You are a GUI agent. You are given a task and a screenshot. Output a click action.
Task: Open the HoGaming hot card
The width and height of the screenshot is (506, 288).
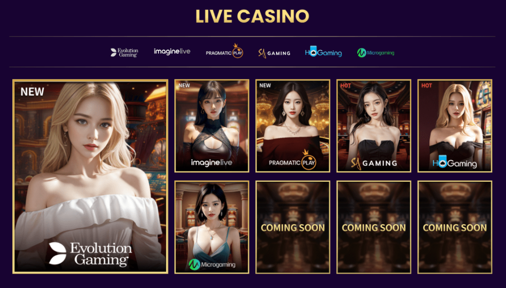click(x=455, y=126)
